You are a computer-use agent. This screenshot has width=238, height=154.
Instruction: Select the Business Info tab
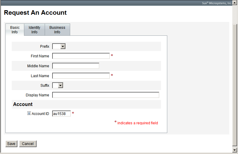click(x=57, y=30)
